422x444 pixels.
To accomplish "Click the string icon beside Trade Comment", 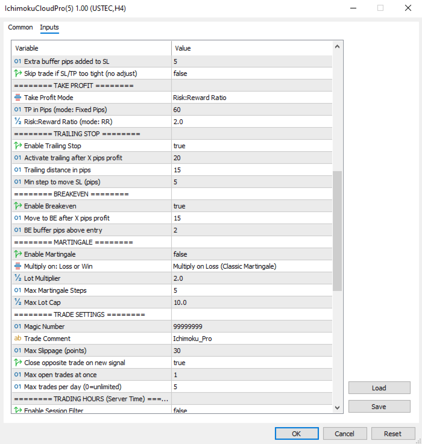I will [x=17, y=339].
